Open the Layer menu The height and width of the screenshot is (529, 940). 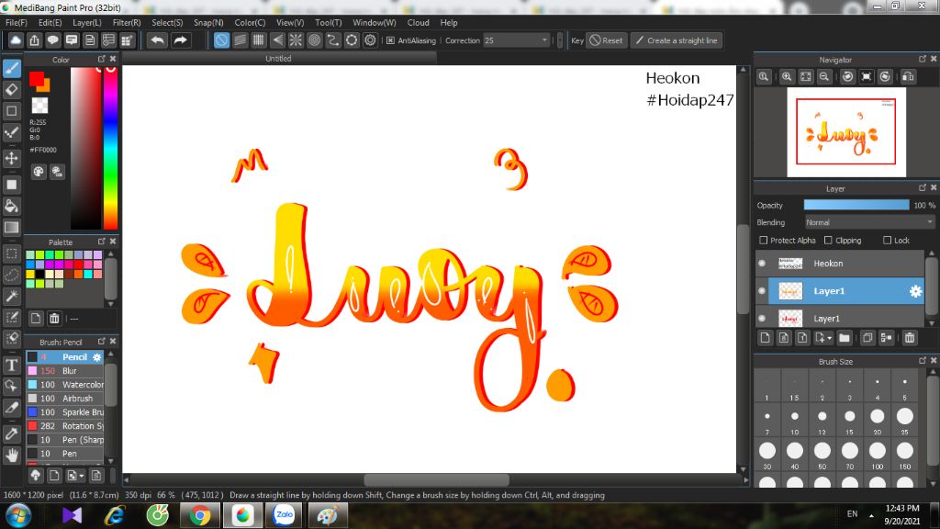(87, 22)
